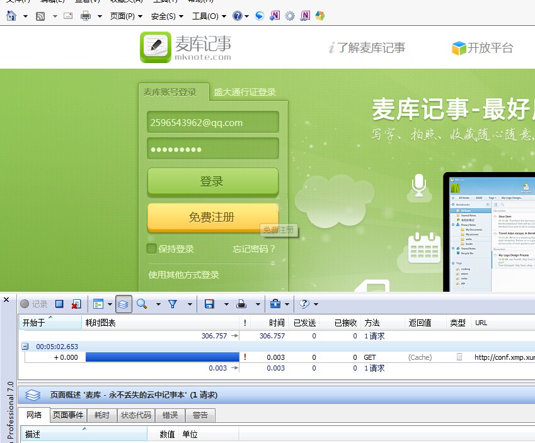
Task: Click the green 登录 button
Action: (212, 181)
